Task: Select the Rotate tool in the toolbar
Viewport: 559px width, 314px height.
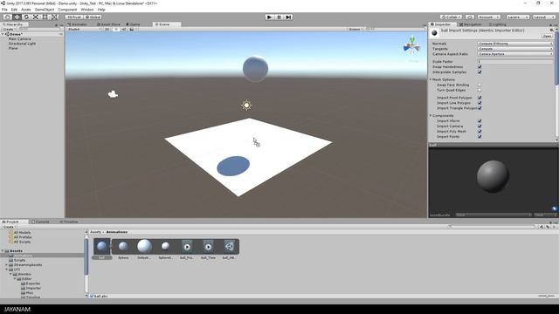Action: (x=26, y=17)
